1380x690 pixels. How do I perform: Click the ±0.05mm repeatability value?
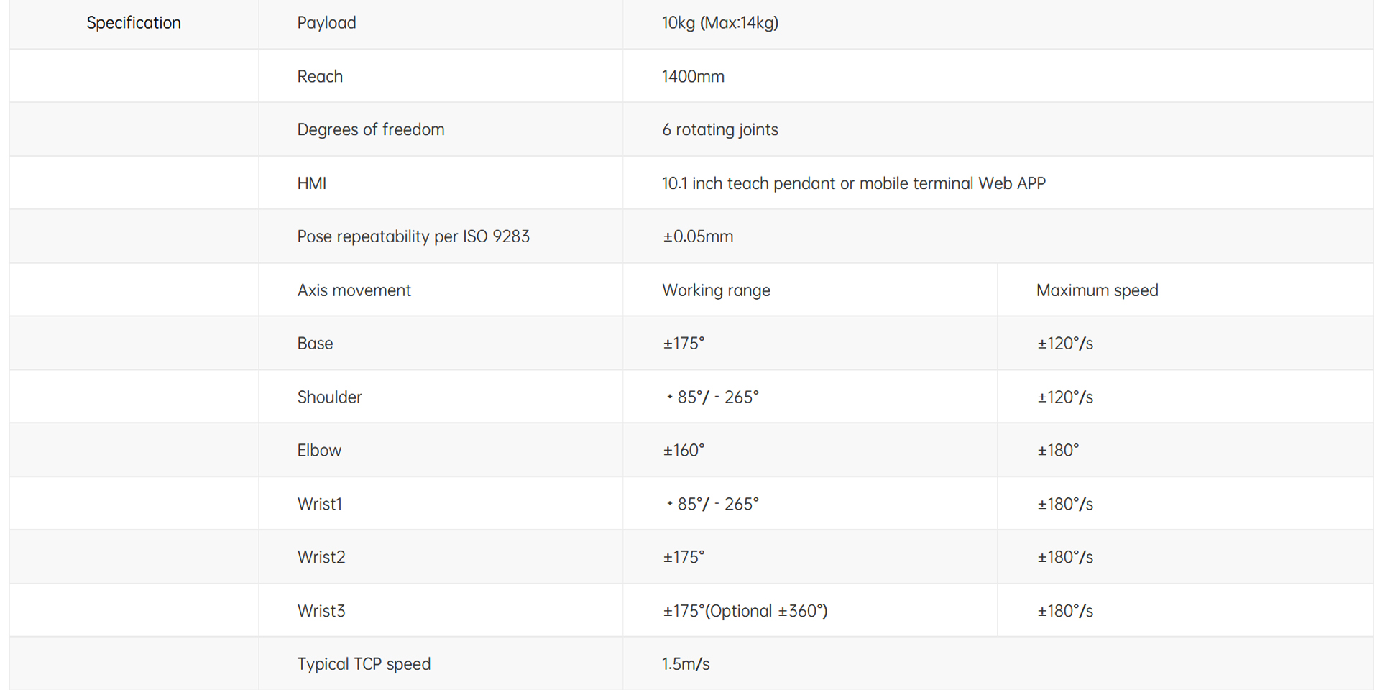click(x=697, y=236)
